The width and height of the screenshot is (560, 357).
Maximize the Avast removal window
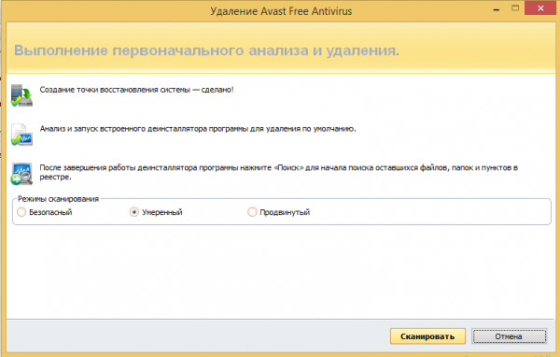point(515,8)
